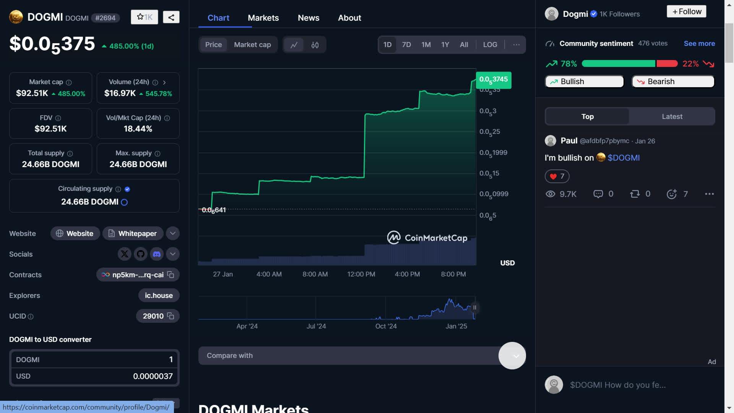Open News tab
The height and width of the screenshot is (413, 734).
click(309, 18)
